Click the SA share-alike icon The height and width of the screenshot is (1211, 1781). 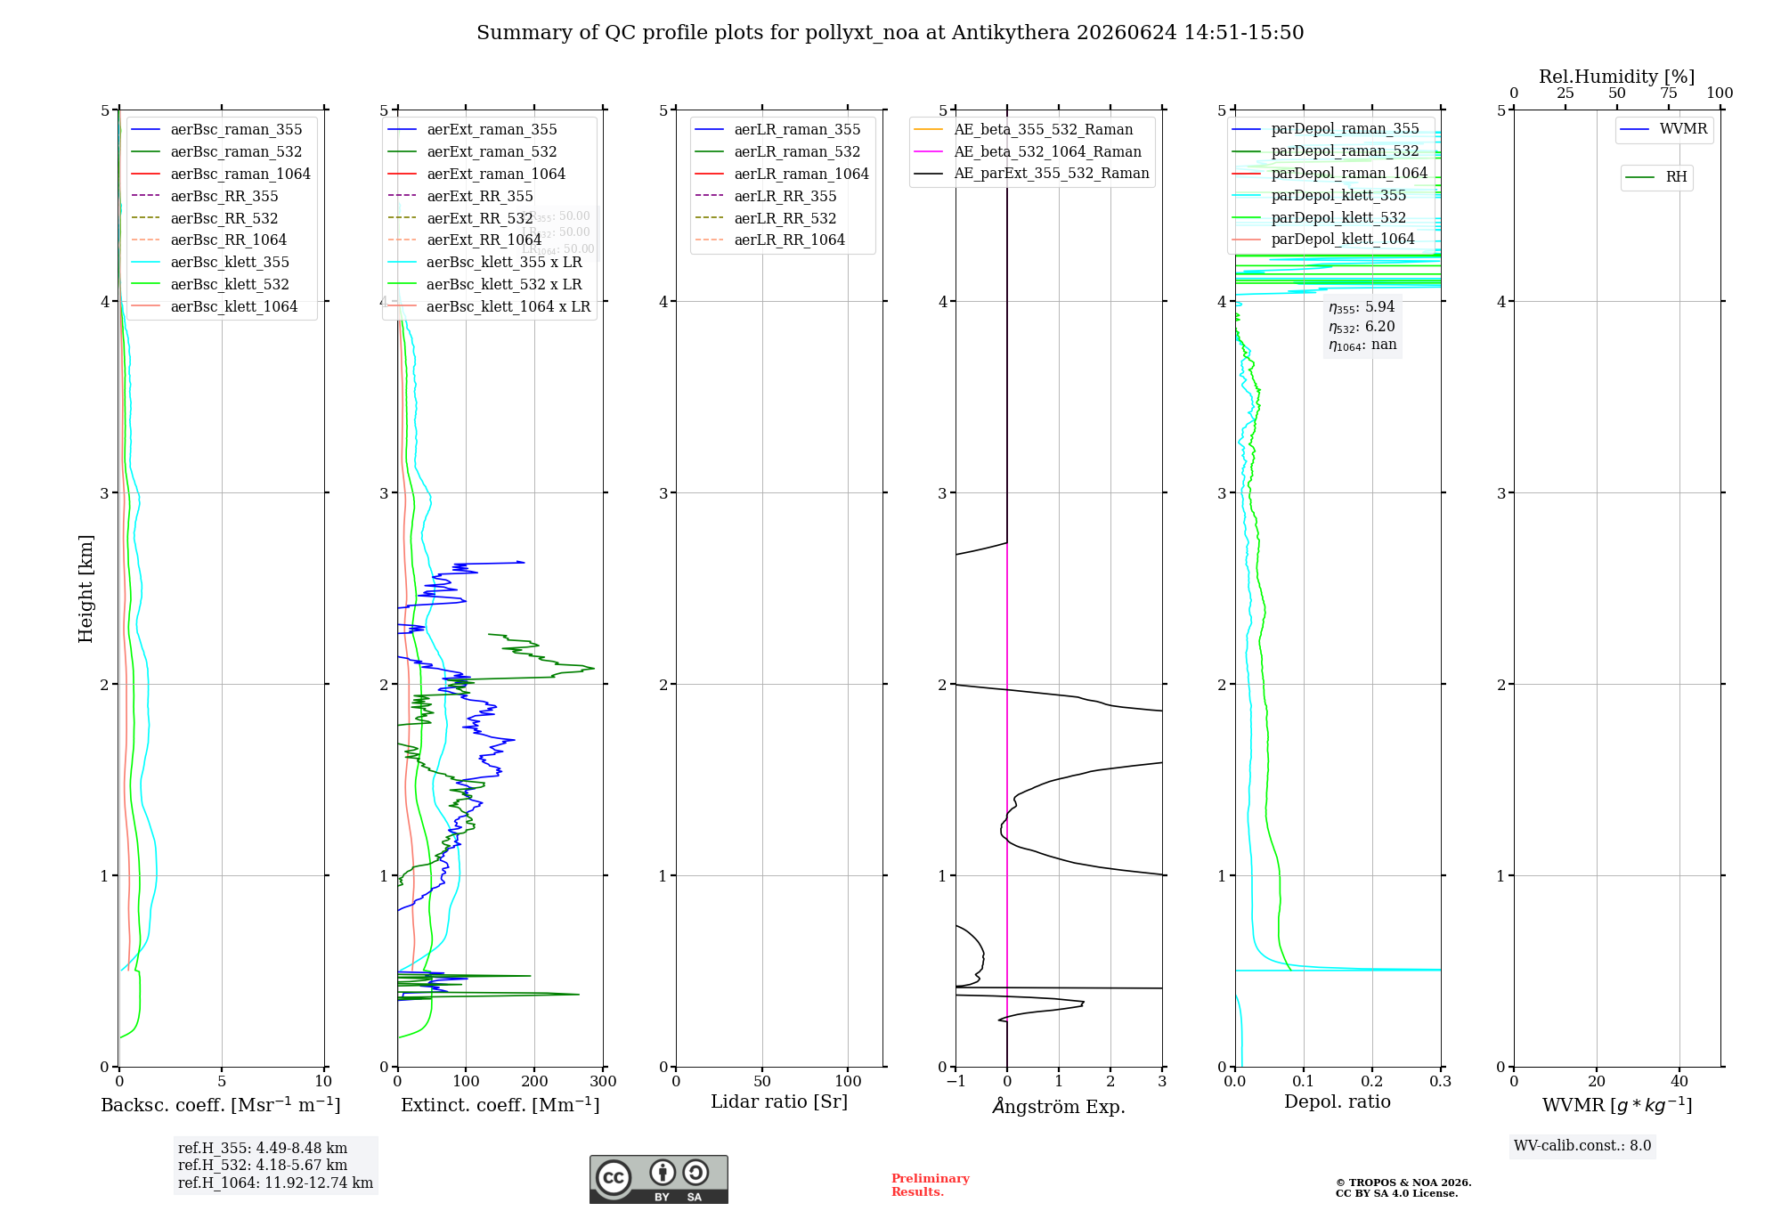coord(695,1173)
